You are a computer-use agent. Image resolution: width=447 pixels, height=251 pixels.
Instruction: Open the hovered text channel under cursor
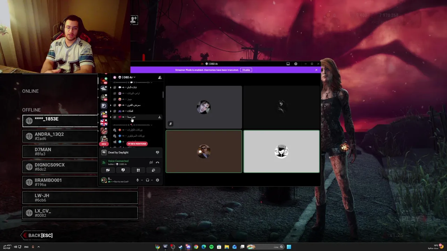click(137, 117)
